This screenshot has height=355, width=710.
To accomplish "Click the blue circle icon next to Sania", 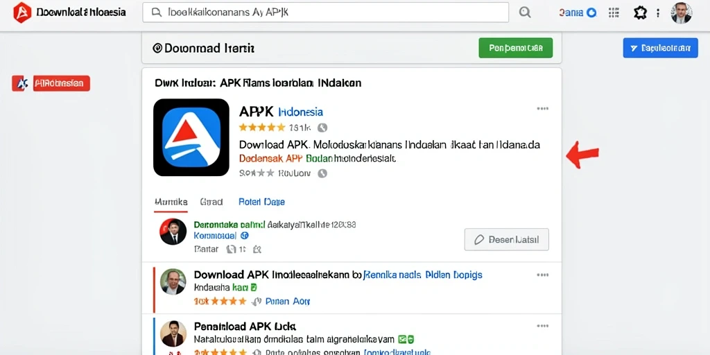I will [x=591, y=12].
